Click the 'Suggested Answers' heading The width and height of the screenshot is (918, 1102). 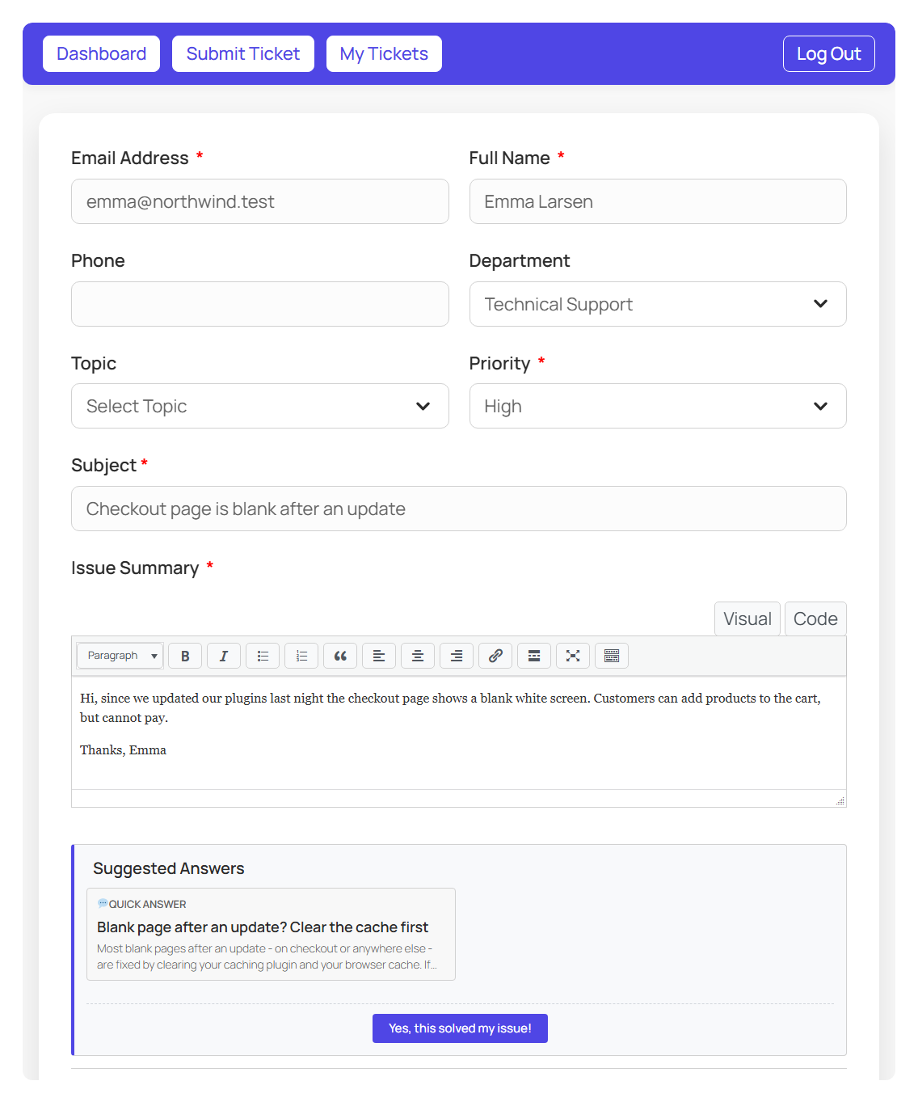169,868
